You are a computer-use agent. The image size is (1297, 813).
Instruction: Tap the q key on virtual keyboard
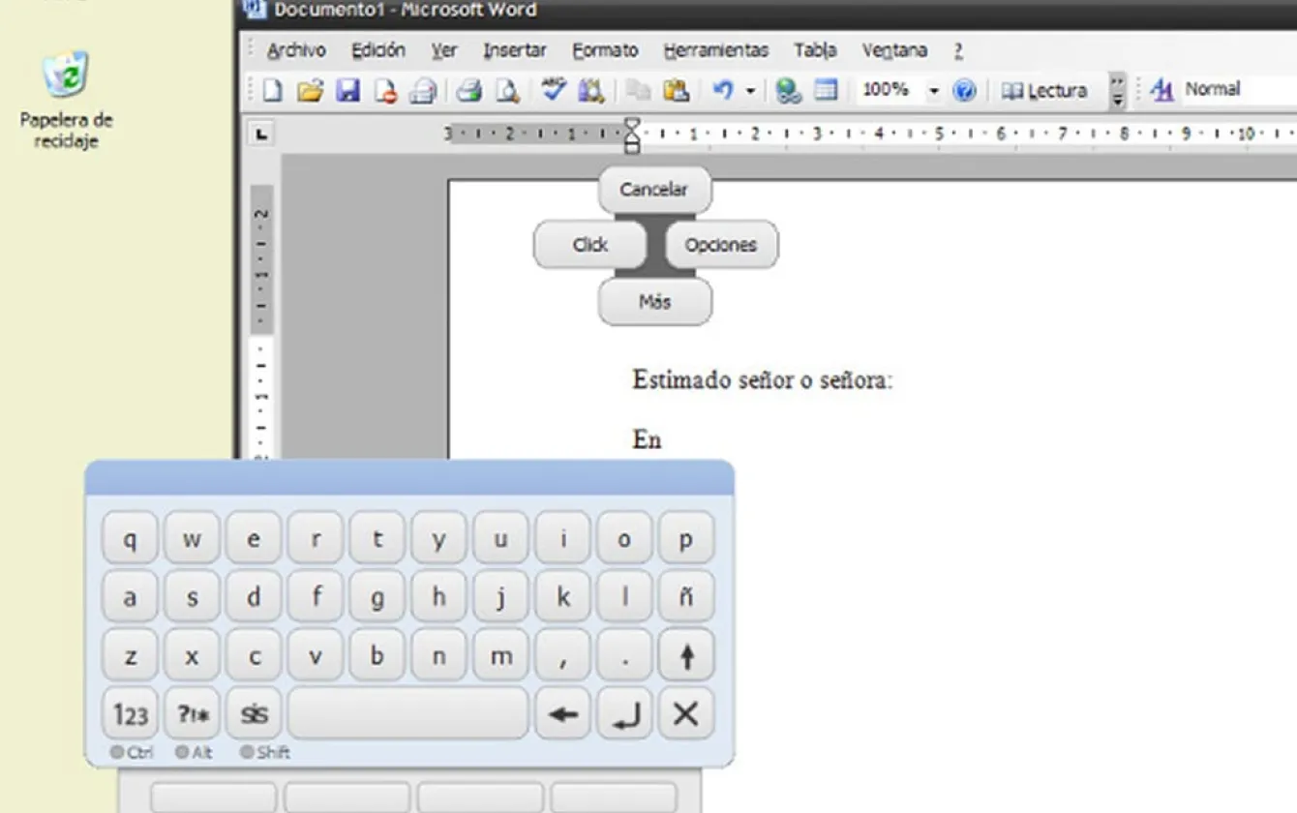tap(131, 538)
